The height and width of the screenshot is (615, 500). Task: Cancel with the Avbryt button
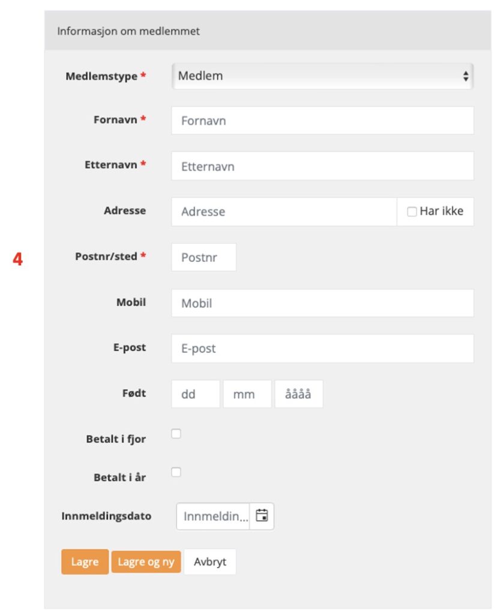210,562
